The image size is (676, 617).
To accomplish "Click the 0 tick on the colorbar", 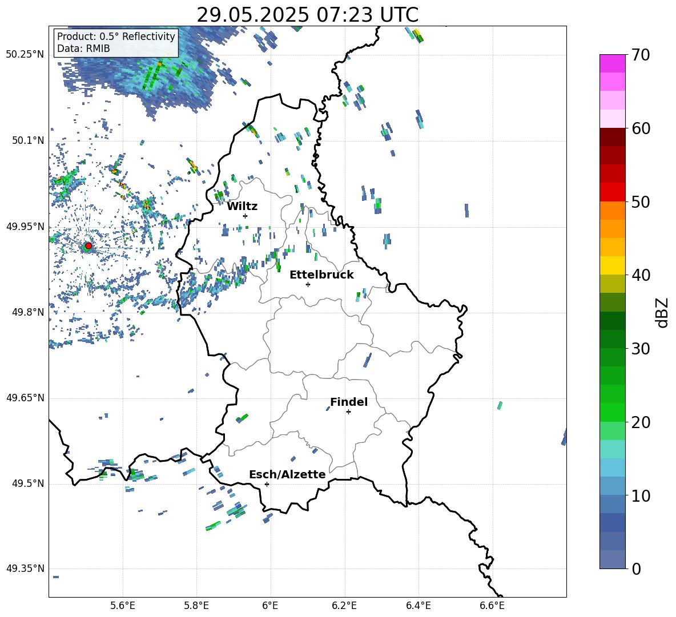I will point(636,568).
